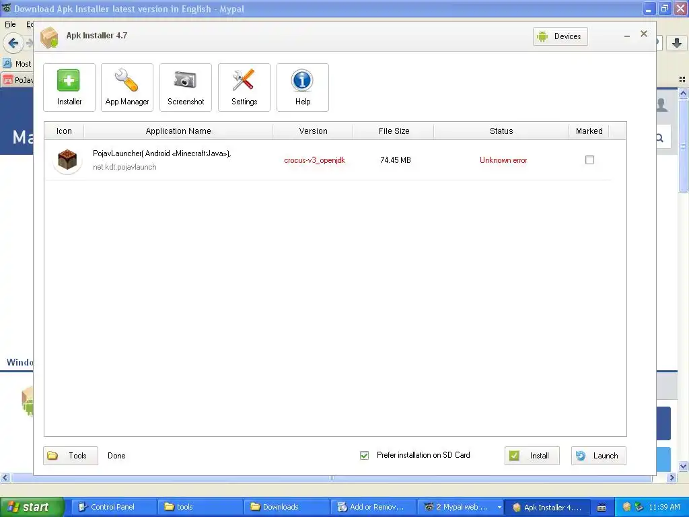Viewport: 689px width, 517px height.
Task: Switch to Downloads folder in taskbar
Action: [x=285, y=507]
